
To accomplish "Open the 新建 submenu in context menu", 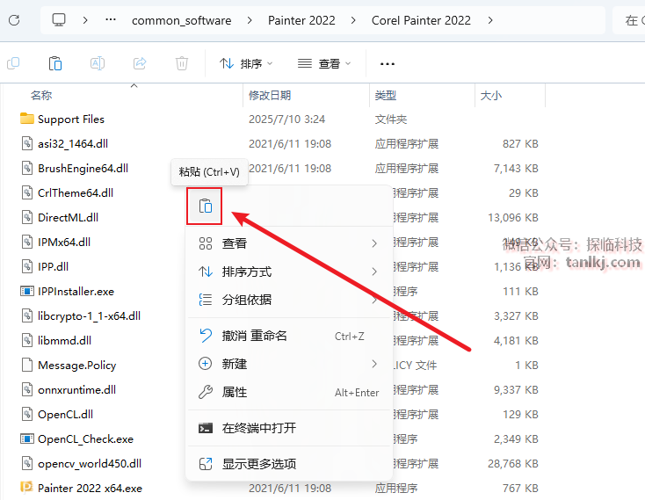I will pyautogui.click(x=288, y=364).
